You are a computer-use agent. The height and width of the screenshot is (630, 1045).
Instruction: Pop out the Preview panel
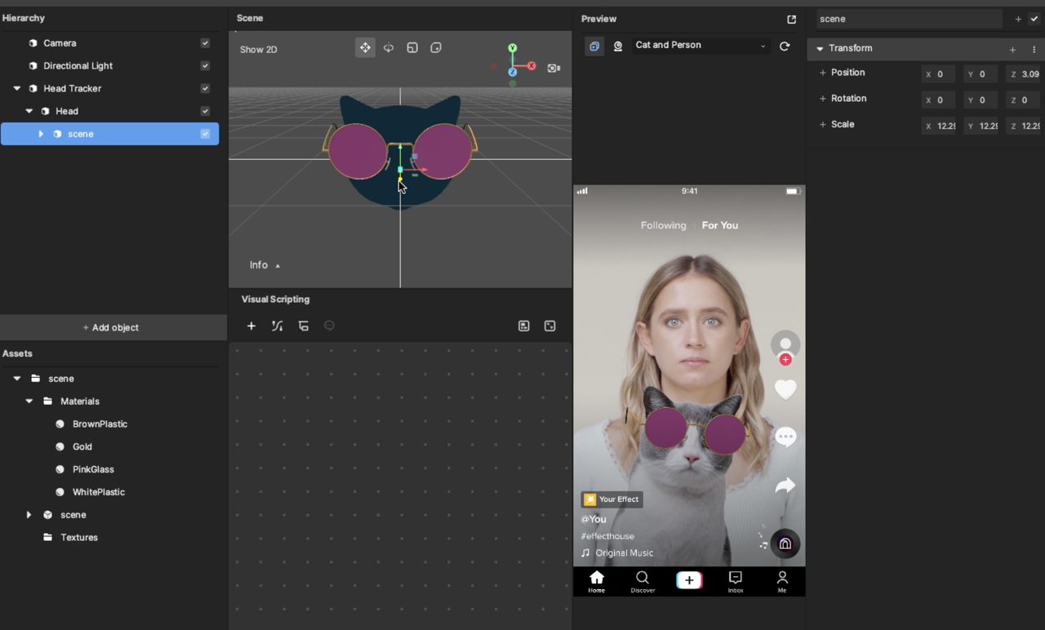(x=791, y=19)
